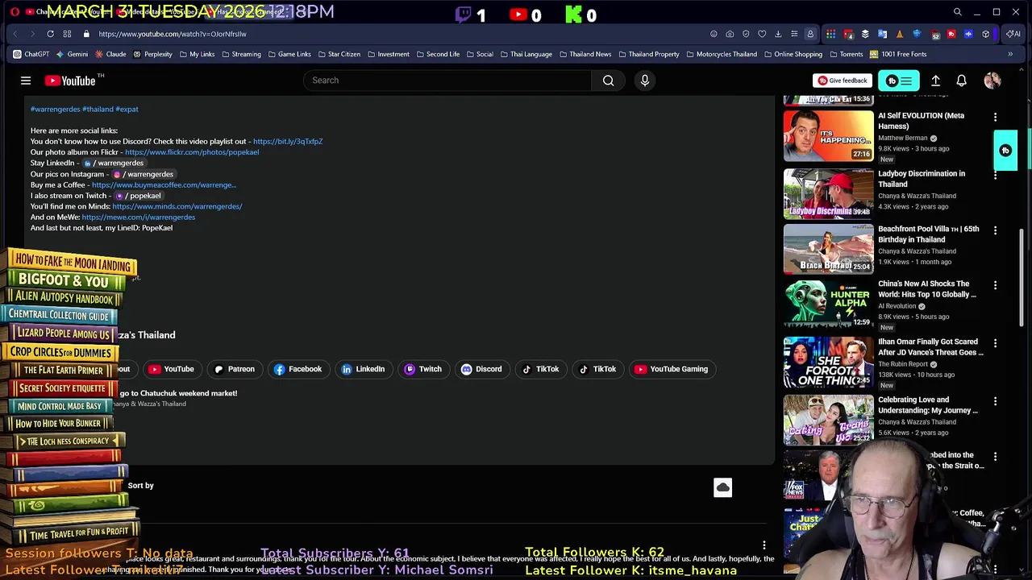The height and width of the screenshot is (580, 1032).
Task: Open the cube-shaped extensions icon
Action: [x=985, y=34]
